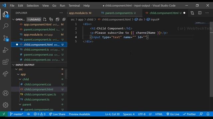
Task: Toggle vertical/horizontal editor layout icon
Action: coord(51,20)
